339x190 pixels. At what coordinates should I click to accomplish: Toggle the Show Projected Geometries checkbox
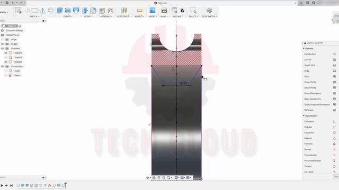coord(334,104)
